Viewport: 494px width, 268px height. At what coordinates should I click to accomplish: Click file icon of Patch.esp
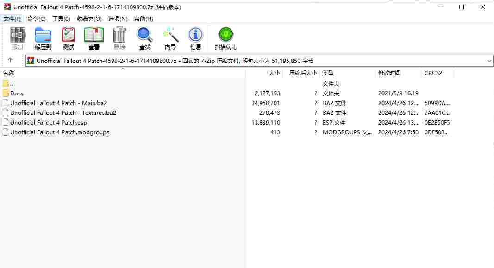(6, 123)
